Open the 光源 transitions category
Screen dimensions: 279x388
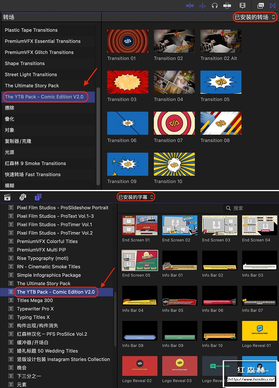point(10,152)
